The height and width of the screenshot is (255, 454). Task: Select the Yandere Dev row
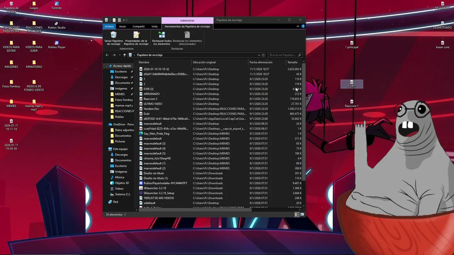pos(220,109)
